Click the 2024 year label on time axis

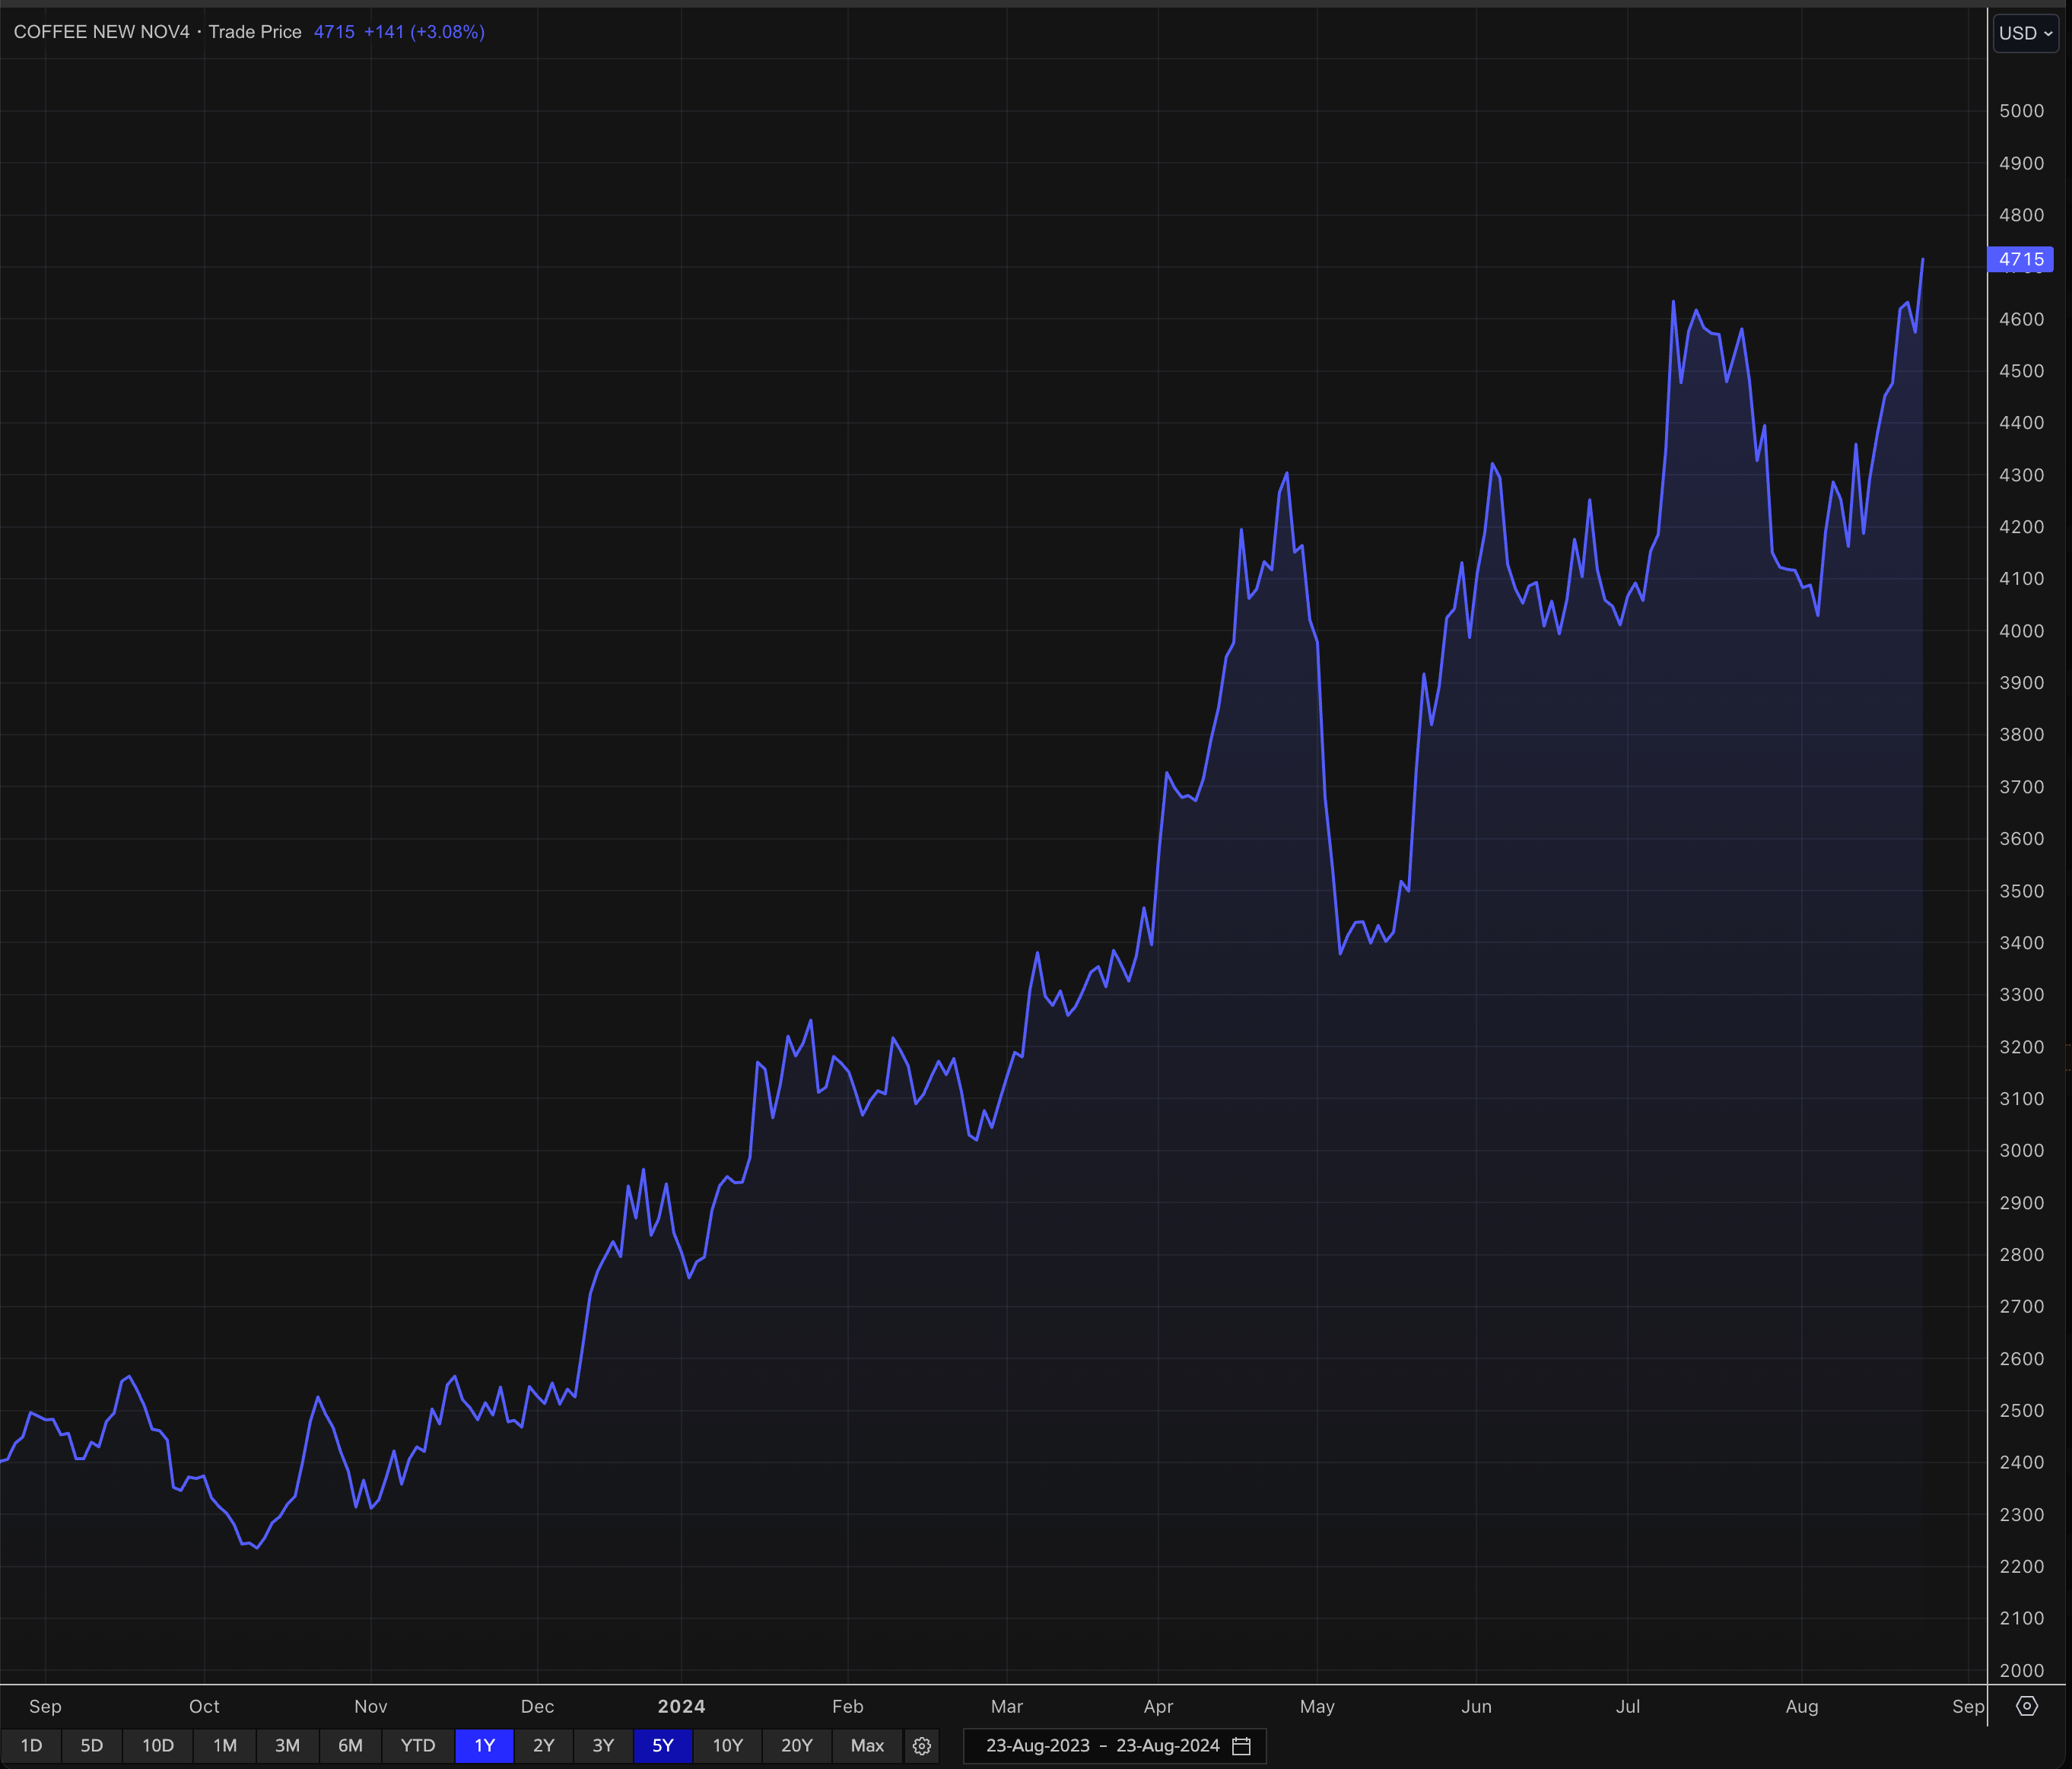[x=681, y=1706]
